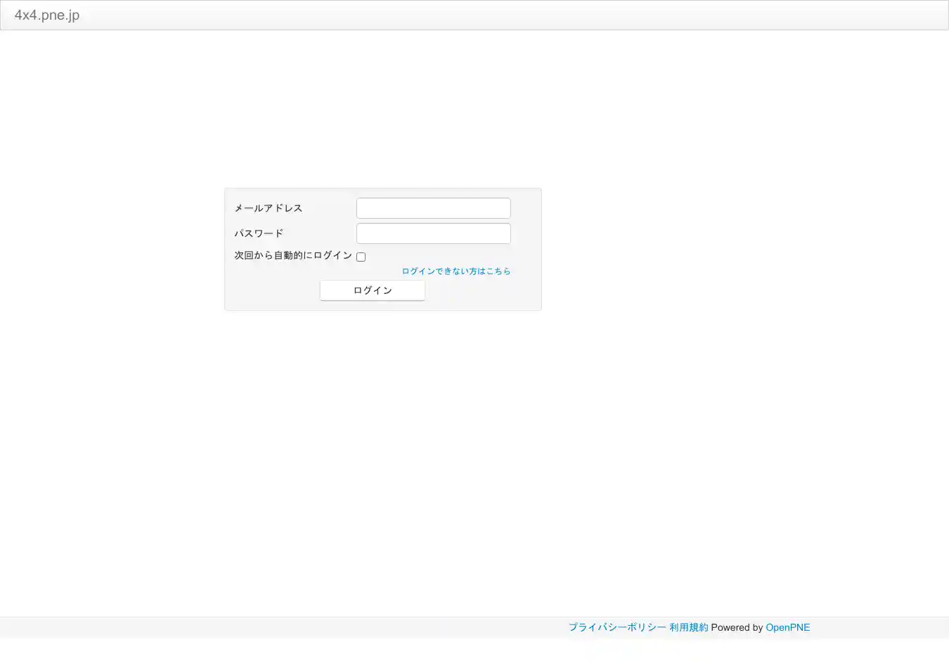949x661 pixels.
Task: Select the email address text box
Action: coord(433,208)
